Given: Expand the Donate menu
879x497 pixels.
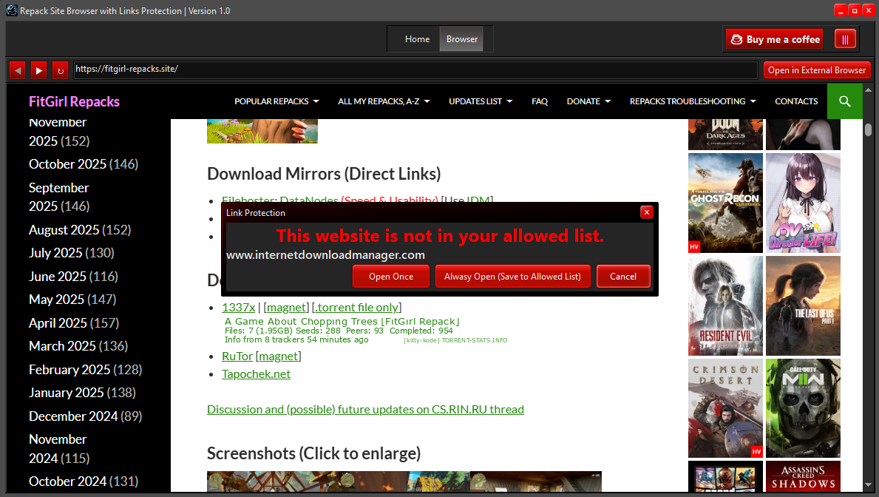Looking at the screenshot, I should 588,101.
